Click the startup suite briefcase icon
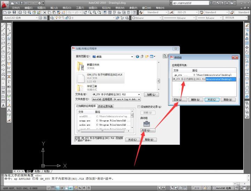This screenshot has width=251, height=191. click(147, 123)
